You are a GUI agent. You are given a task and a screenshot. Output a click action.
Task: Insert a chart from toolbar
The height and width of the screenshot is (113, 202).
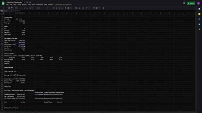[97, 8]
